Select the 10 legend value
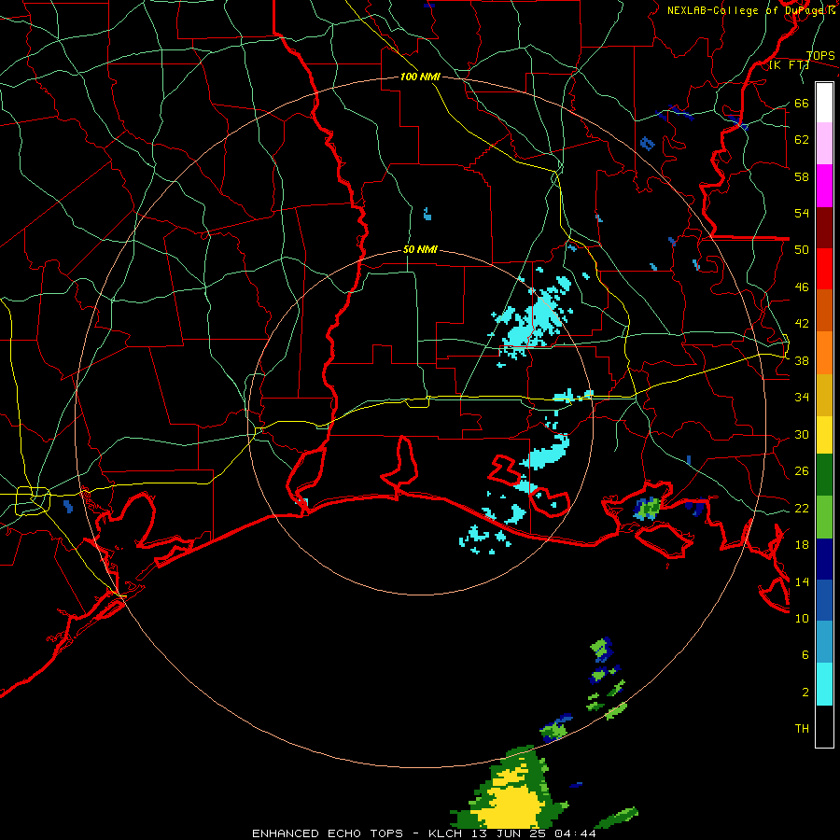The width and height of the screenshot is (840, 840). (802, 618)
